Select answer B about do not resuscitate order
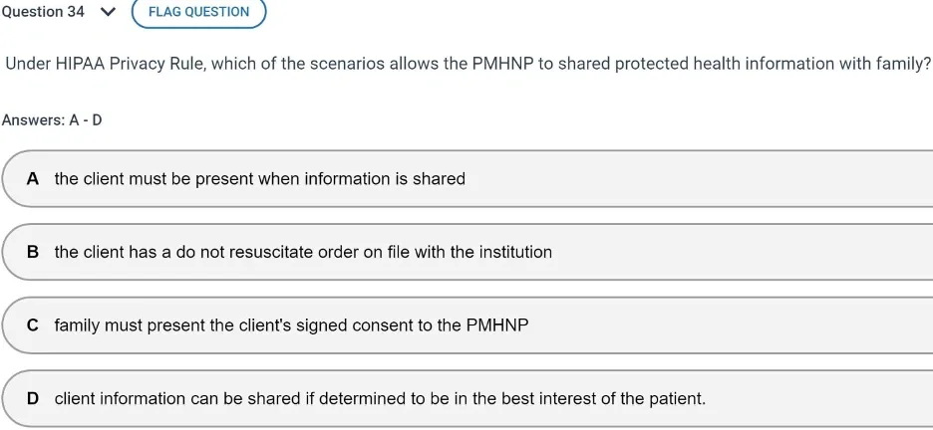This screenshot has height=430, width=933. [466, 252]
